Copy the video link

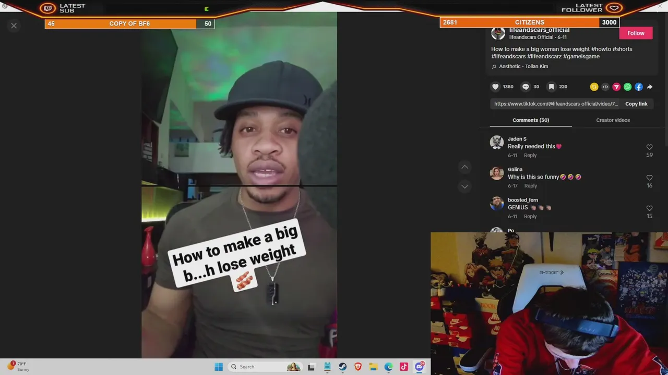pos(636,104)
